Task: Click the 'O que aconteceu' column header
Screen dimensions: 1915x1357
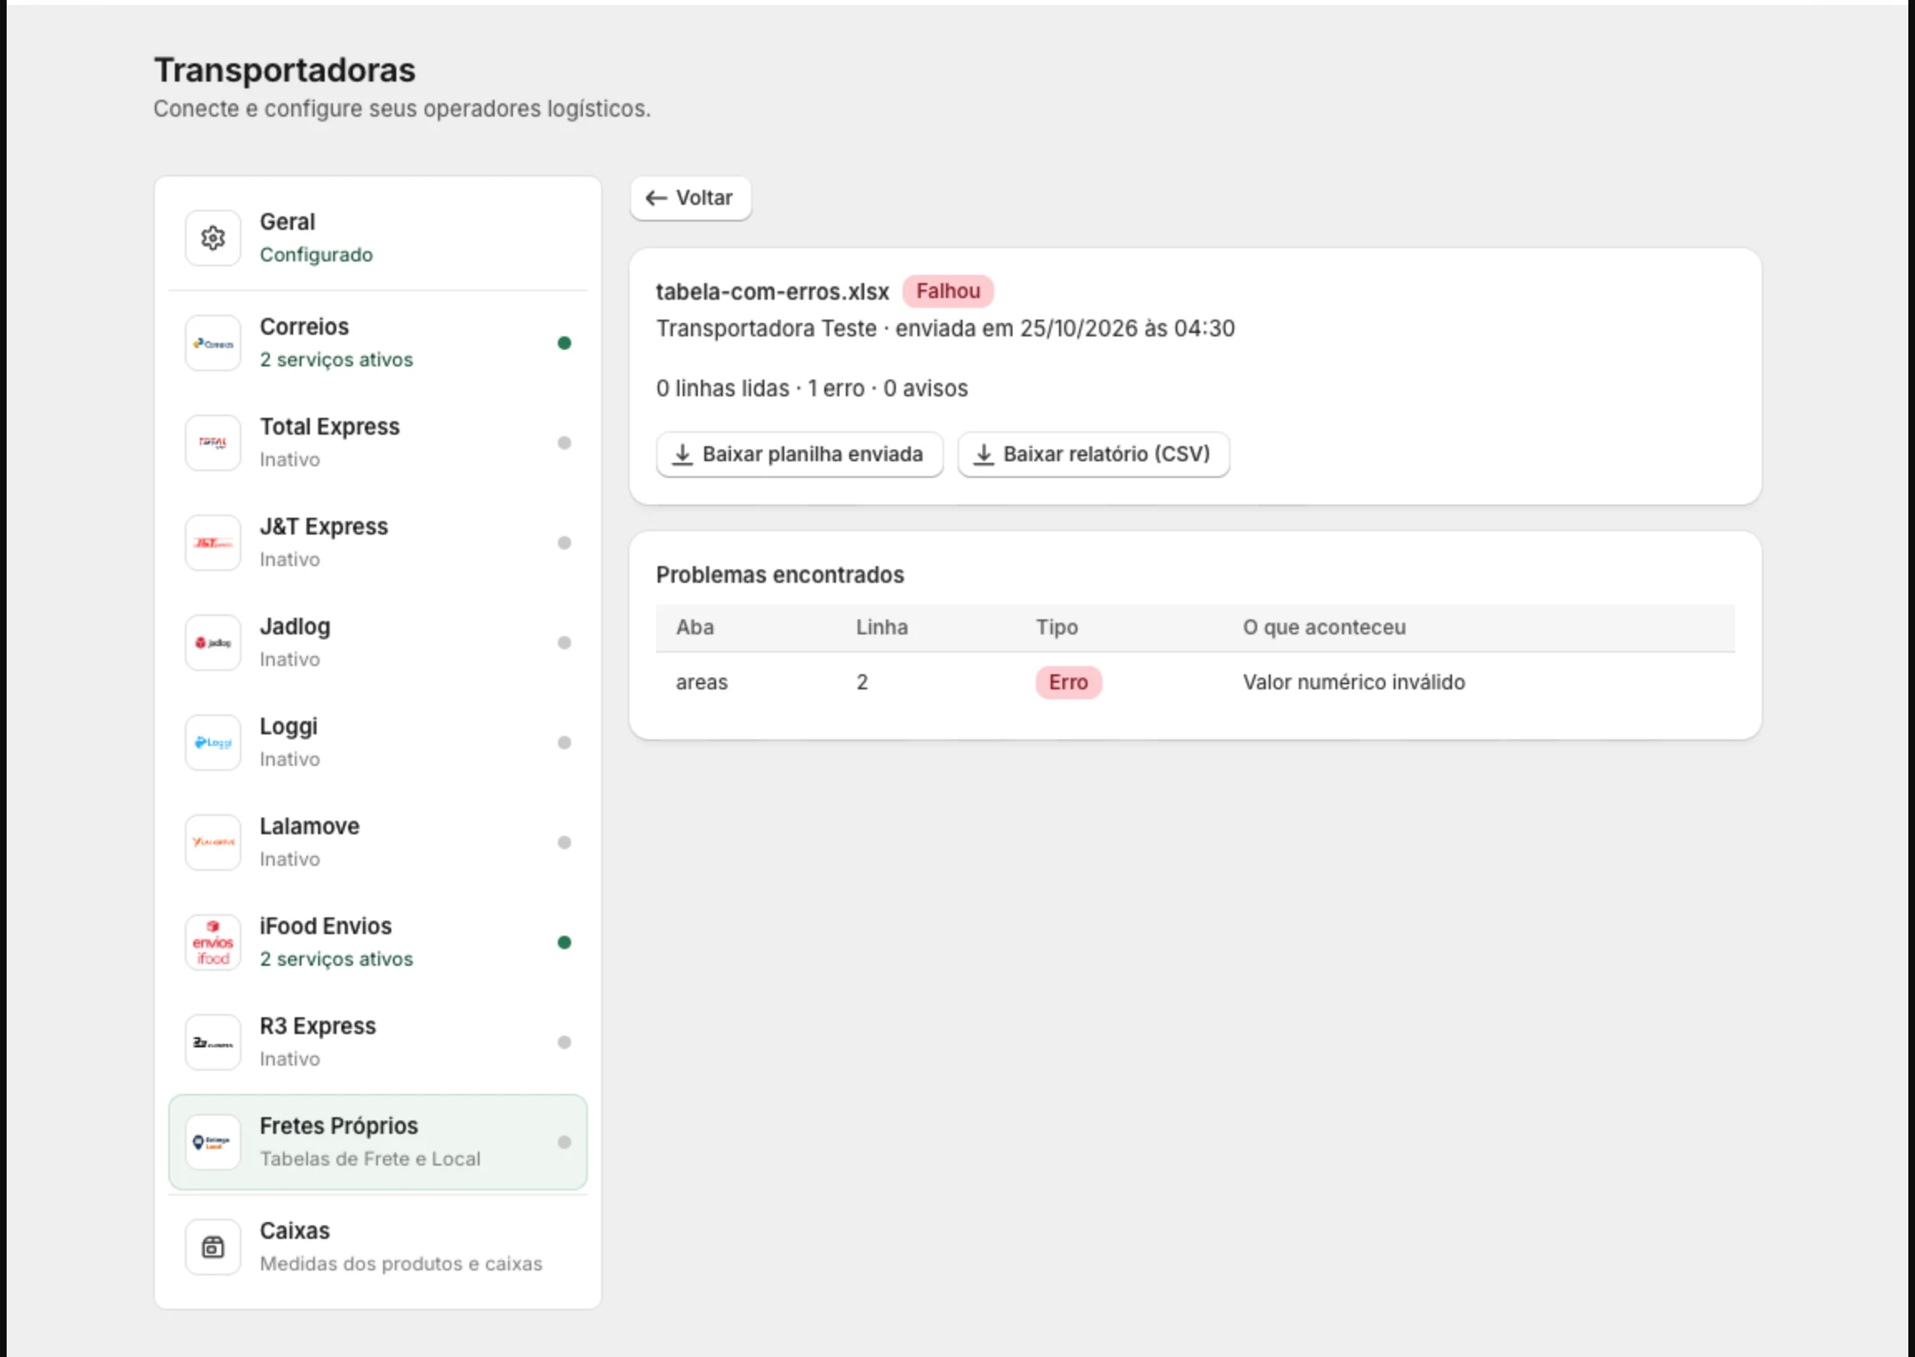Action: pyautogui.click(x=1325, y=628)
